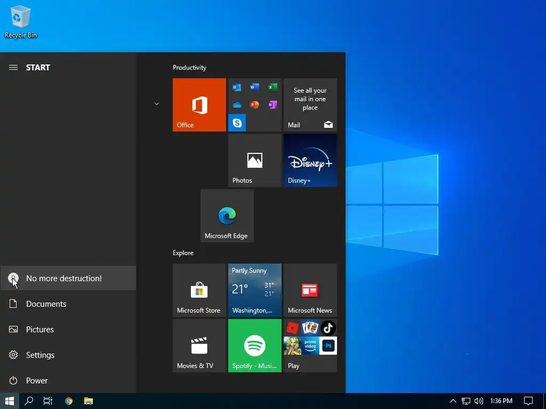Collapse the START hamburger menu
Screen dimensions: 546x409
coord(13,68)
